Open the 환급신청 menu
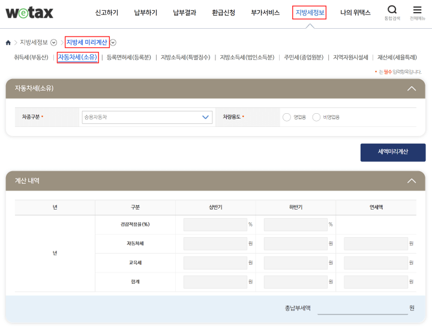This screenshot has width=432, height=336. 223,13
